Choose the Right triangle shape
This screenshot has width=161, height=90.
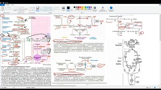click(x=41, y=9)
